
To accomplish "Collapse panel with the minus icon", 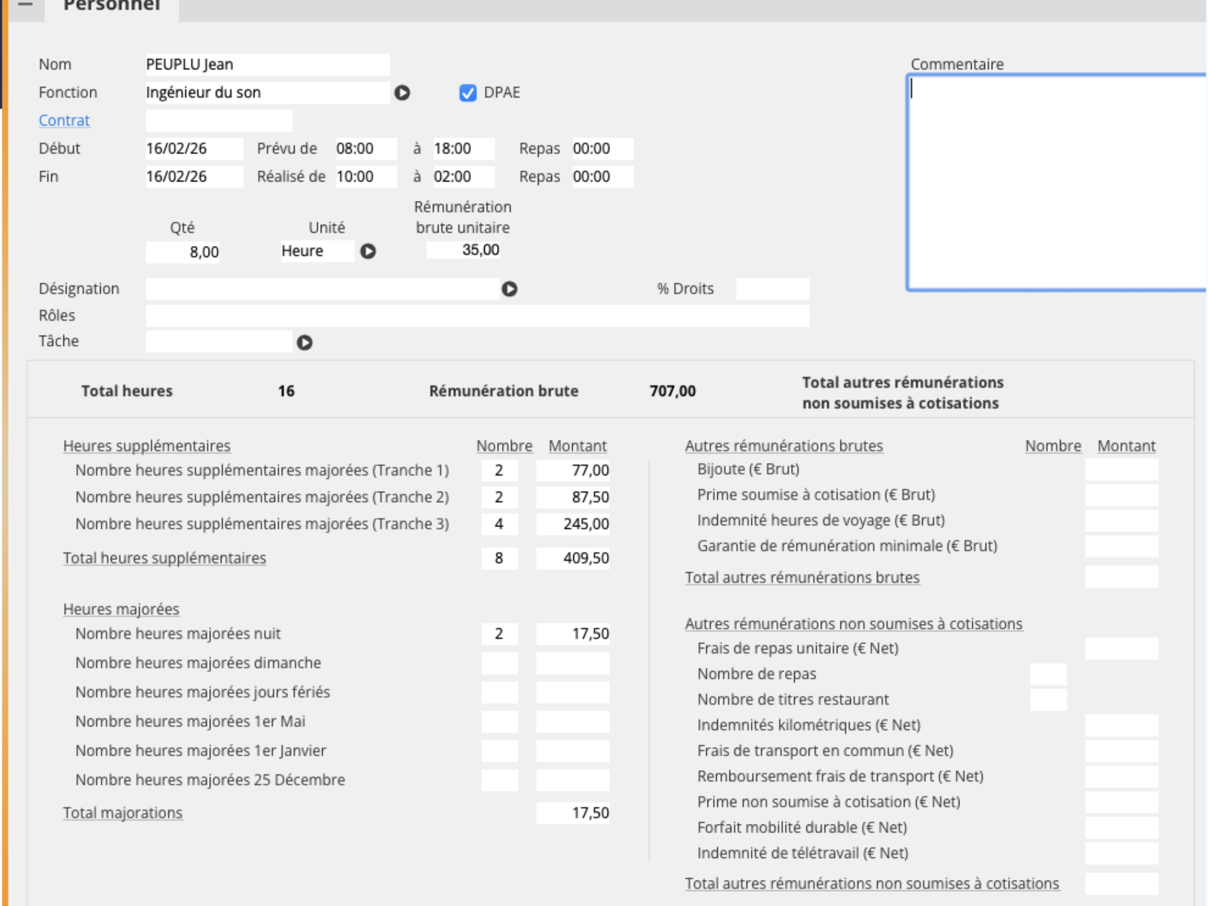I will pyautogui.click(x=25, y=5).
